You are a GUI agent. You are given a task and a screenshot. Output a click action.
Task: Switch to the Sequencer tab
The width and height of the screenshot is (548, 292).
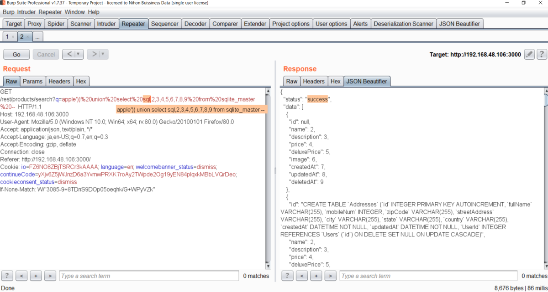click(165, 24)
